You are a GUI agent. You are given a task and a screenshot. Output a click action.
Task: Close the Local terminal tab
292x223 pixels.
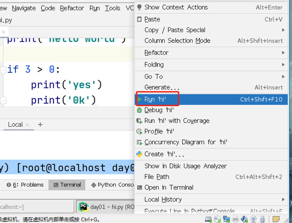click(x=27, y=125)
